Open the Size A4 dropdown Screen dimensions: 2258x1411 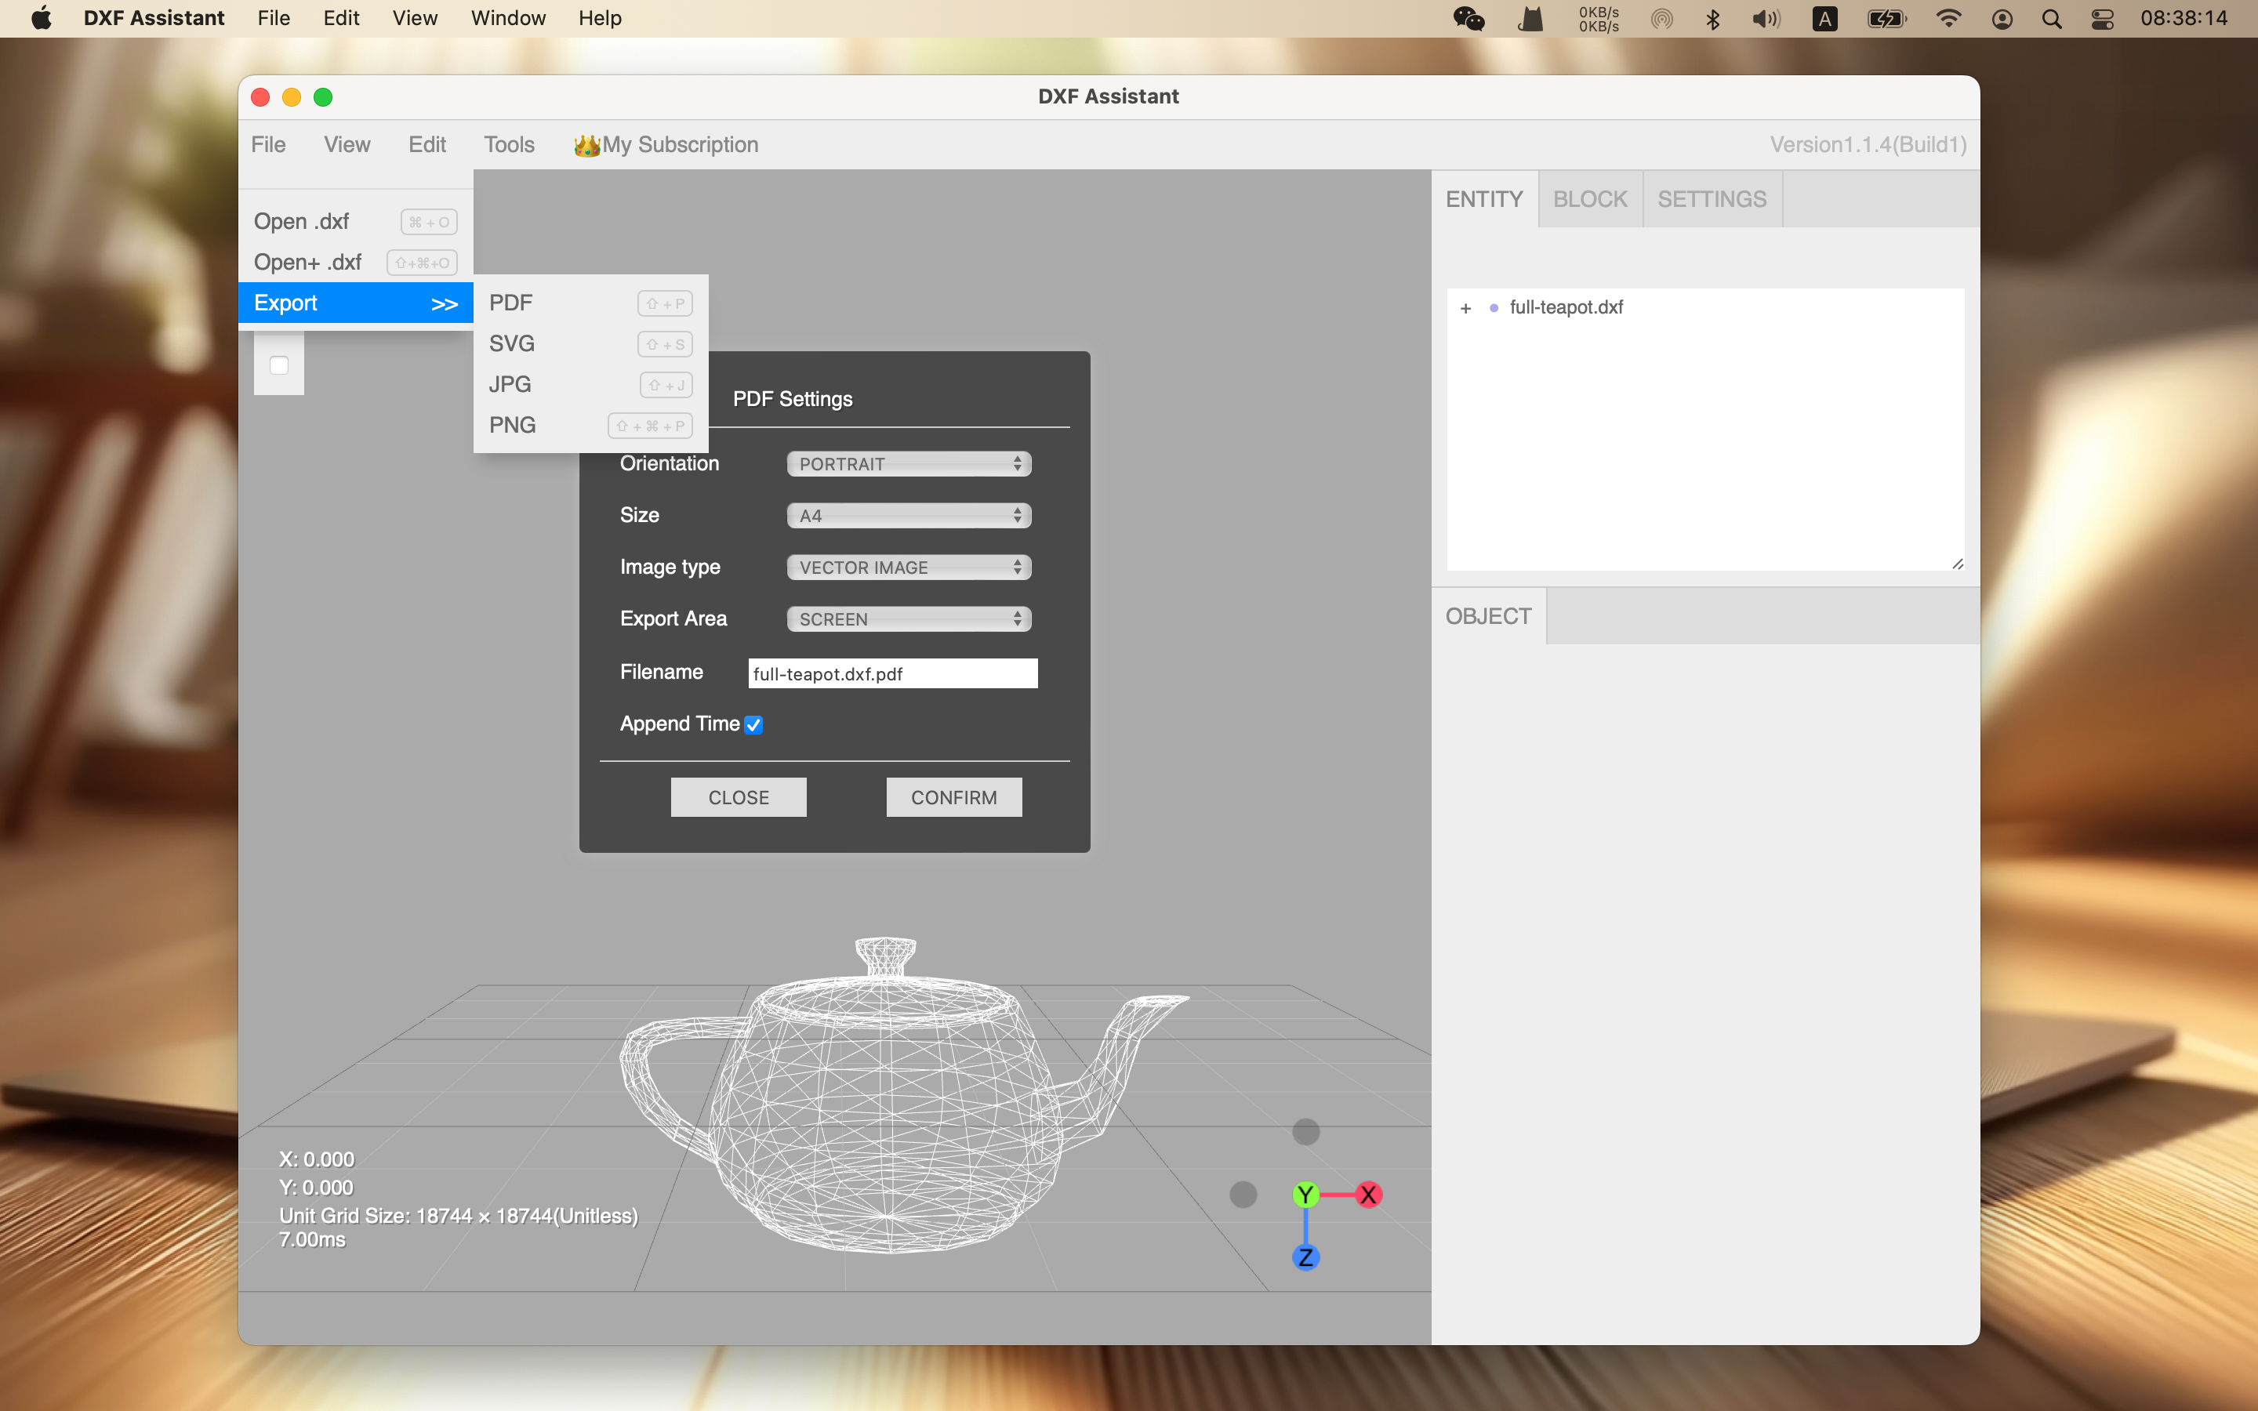909,515
